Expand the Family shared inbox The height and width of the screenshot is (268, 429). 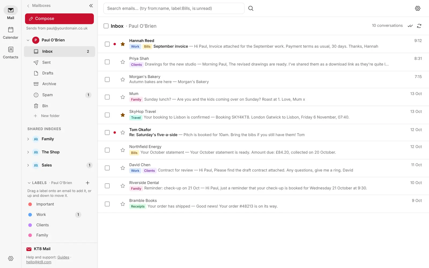[x=28, y=139]
